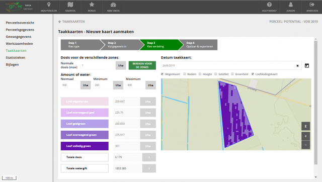
Task: Click the 1853.385 total water field
Action: [128, 168]
